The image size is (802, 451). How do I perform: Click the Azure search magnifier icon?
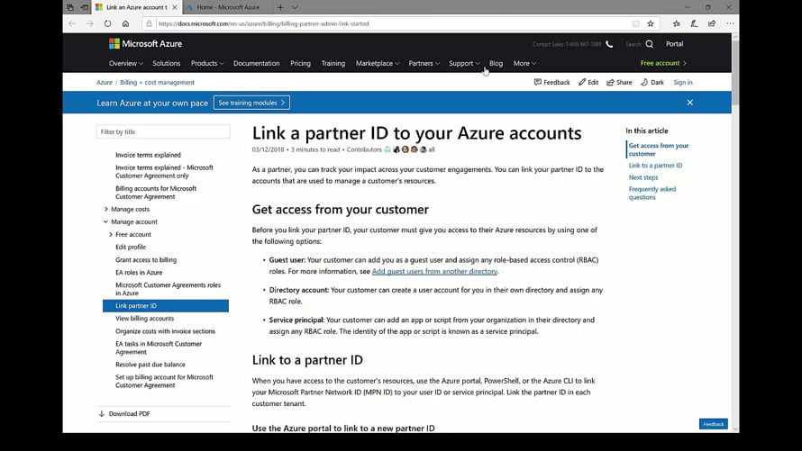pyautogui.click(x=649, y=44)
